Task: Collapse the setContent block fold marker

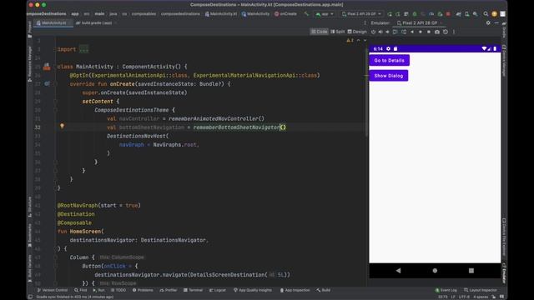Action: click(x=55, y=102)
